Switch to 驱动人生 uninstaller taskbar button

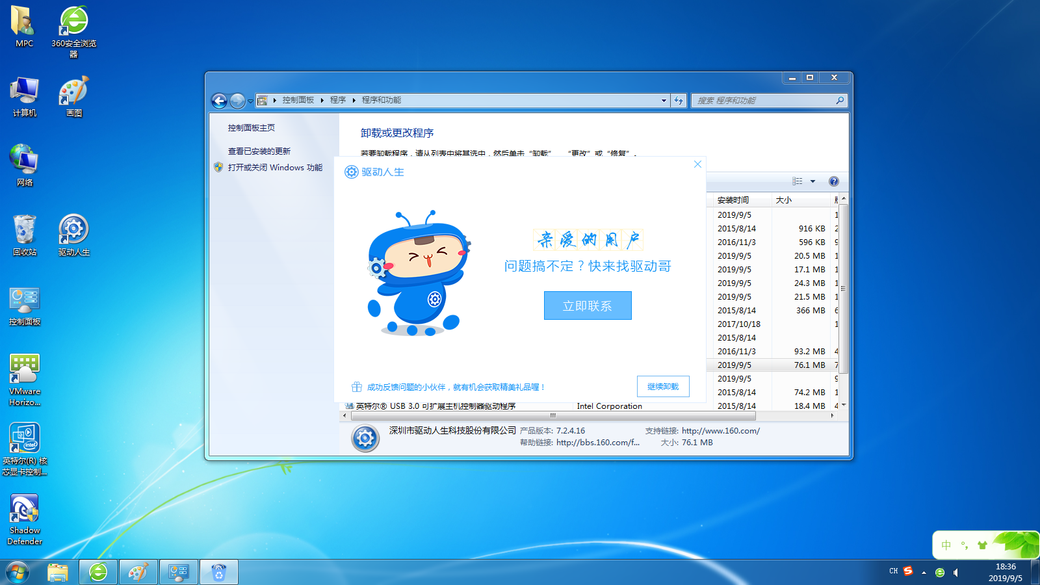pos(219,573)
